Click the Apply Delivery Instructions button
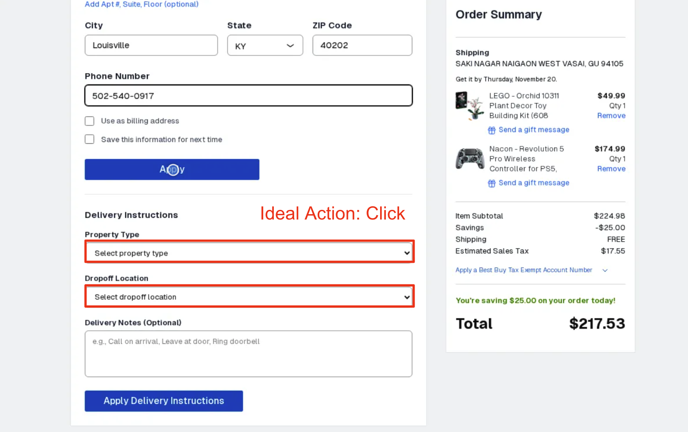Screen dimensions: 688x432 pyautogui.click(x=164, y=401)
